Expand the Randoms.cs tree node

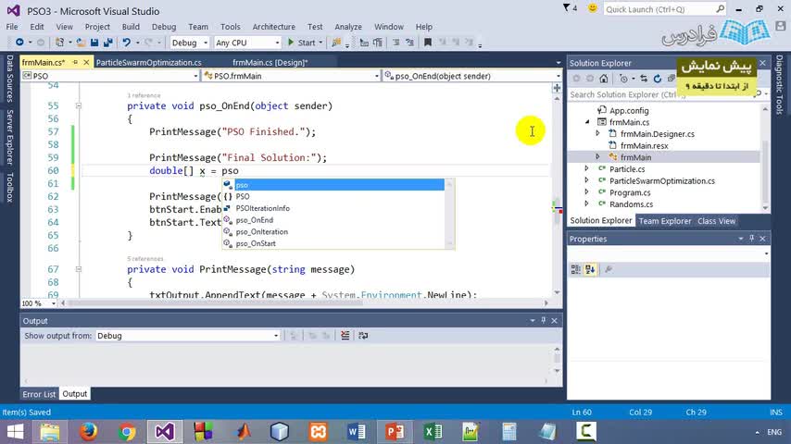point(586,203)
